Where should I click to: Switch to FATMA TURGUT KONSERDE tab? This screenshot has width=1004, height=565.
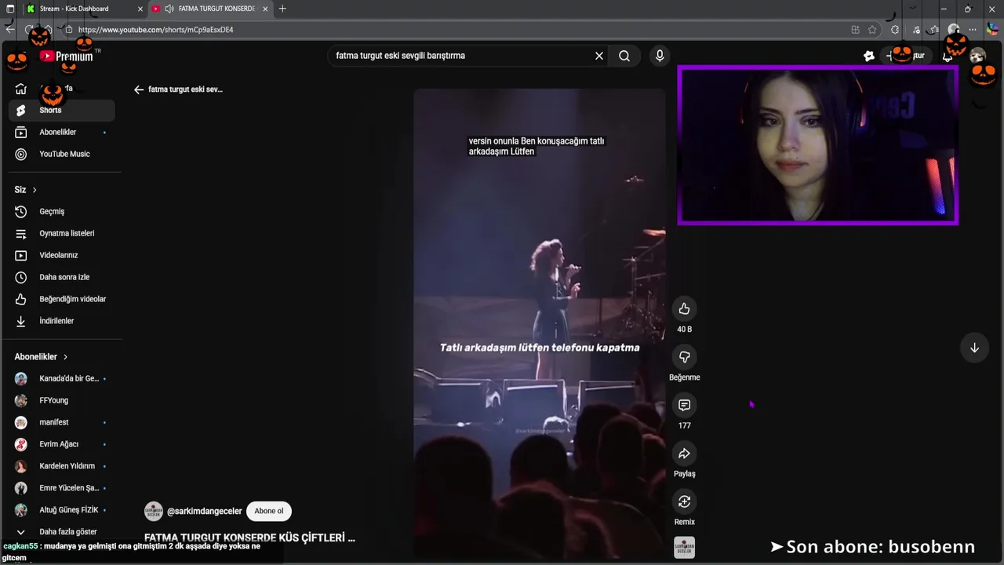point(210,9)
